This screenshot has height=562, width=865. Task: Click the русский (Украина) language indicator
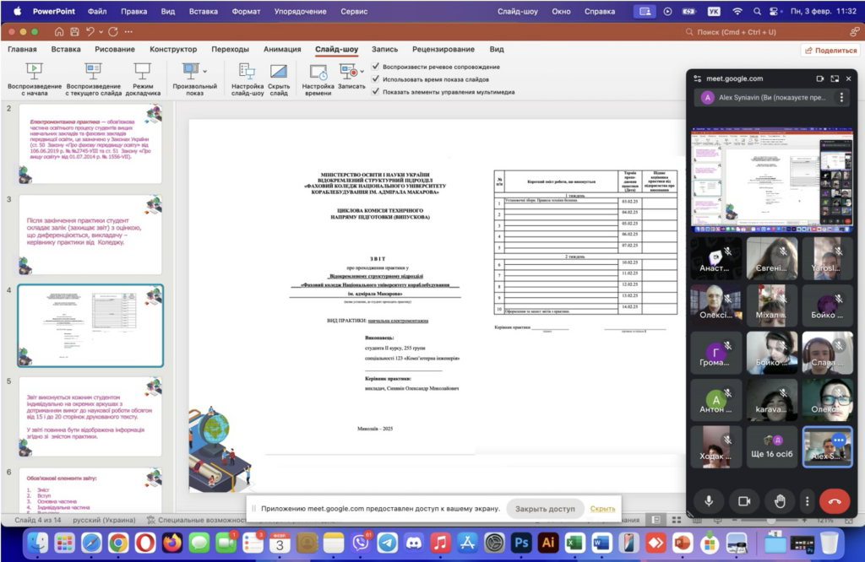[104, 520]
